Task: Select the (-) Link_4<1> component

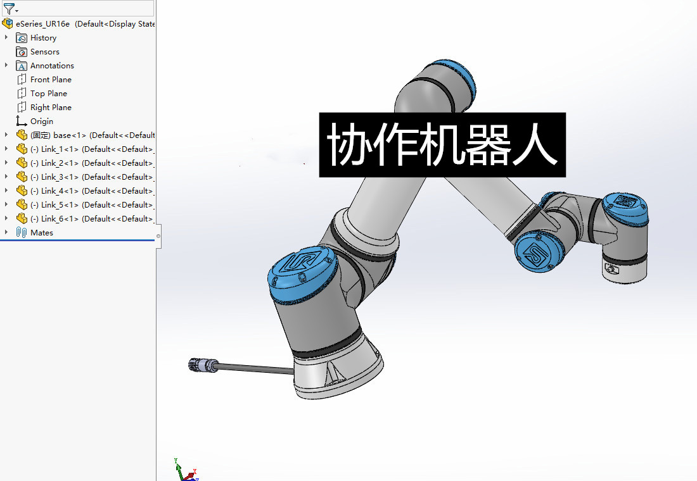Action: click(x=93, y=191)
